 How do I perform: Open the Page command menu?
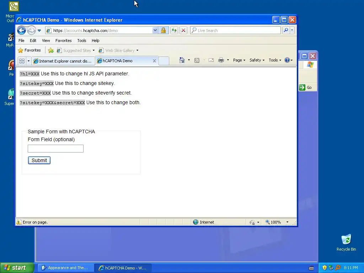[x=239, y=60]
